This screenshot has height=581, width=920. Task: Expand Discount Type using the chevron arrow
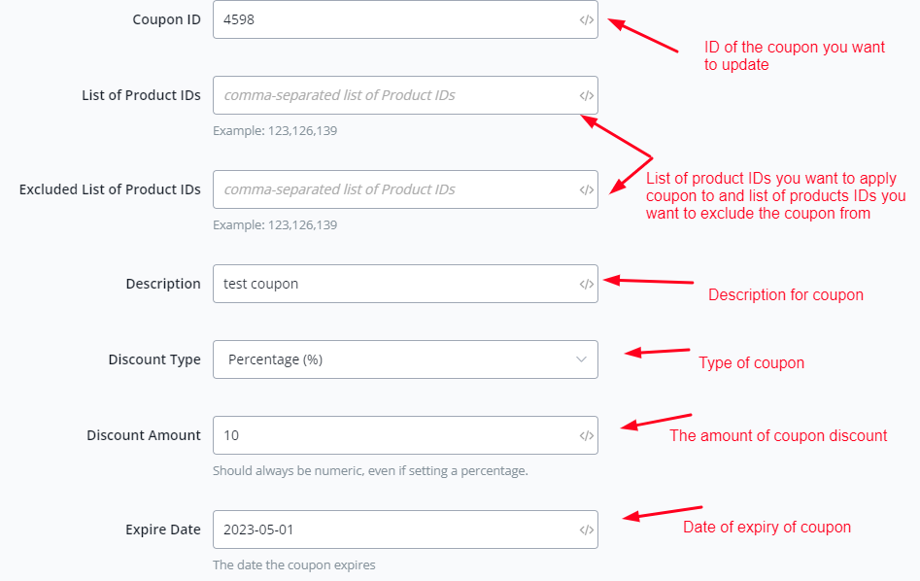[581, 359]
